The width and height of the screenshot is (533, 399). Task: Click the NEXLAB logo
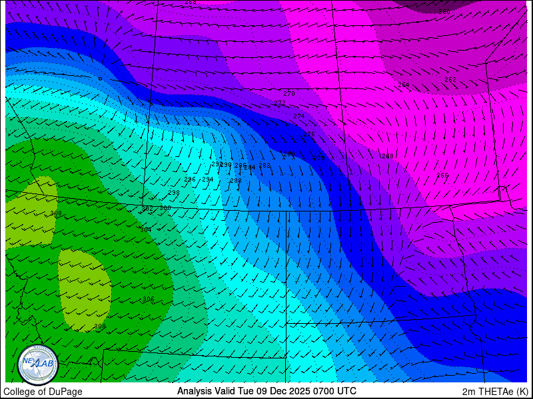coord(38,364)
